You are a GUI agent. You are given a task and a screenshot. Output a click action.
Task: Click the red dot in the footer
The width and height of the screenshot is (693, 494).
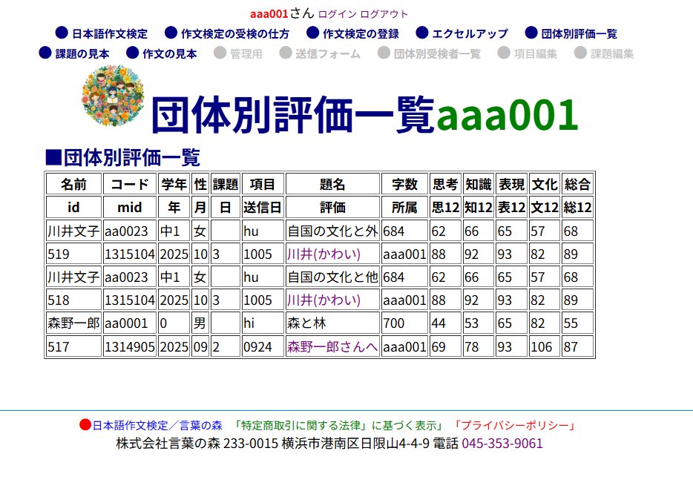[x=85, y=426]
